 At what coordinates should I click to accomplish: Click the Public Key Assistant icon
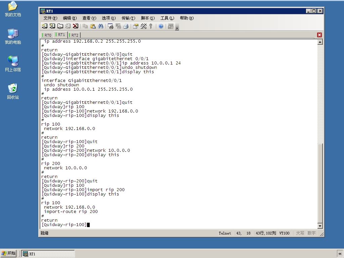[151, 26]
